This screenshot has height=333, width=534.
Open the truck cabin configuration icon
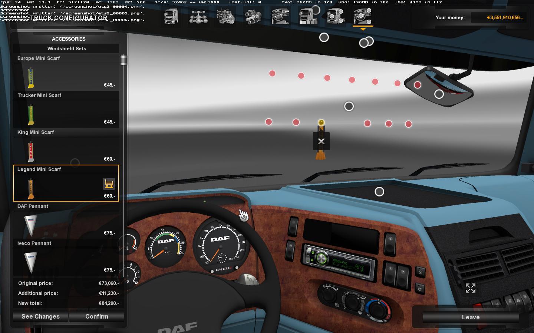point(171,17)
